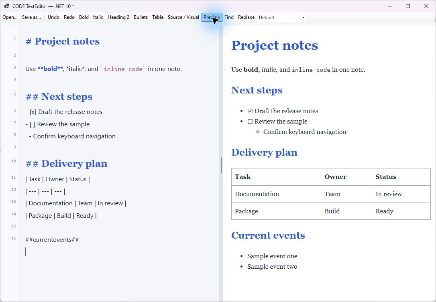Apply Bold formatting from the toolbar
The height and width of the screenshot is (302, 436).
(x=84, y=17)
